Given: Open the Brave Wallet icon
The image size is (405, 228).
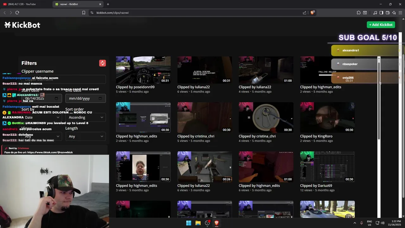Looking at the screenshot, I should pyautogui.click(x=388, y=13).
